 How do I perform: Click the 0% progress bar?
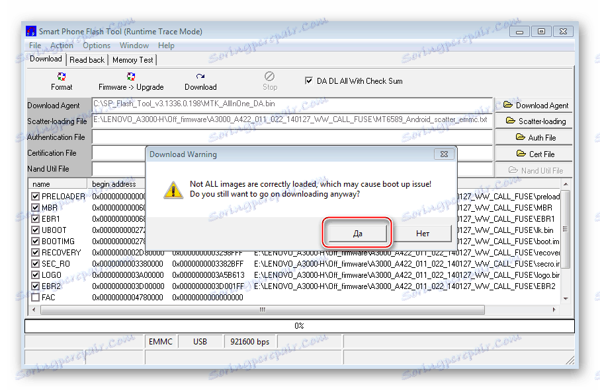[x=299, y=326]
